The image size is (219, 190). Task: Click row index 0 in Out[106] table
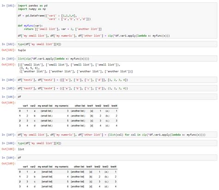tap(20, 111)
